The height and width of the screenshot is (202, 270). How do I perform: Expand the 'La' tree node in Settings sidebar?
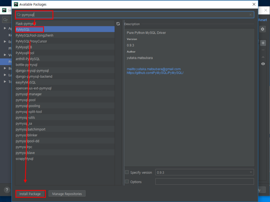(x=5, y=75)
